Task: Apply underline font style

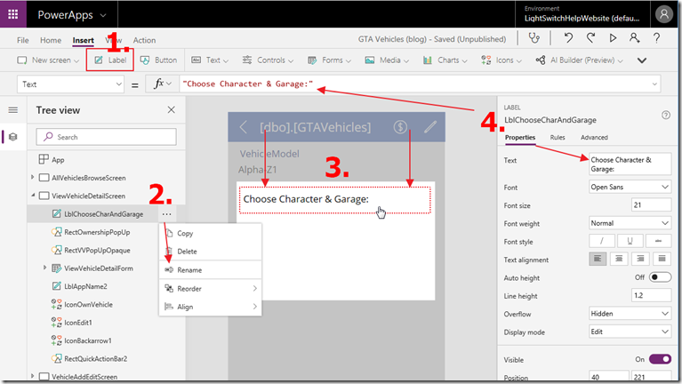Action: 630,241
